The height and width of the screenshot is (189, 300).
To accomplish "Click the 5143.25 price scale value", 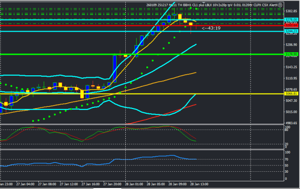I will click(x=291, y=67).
